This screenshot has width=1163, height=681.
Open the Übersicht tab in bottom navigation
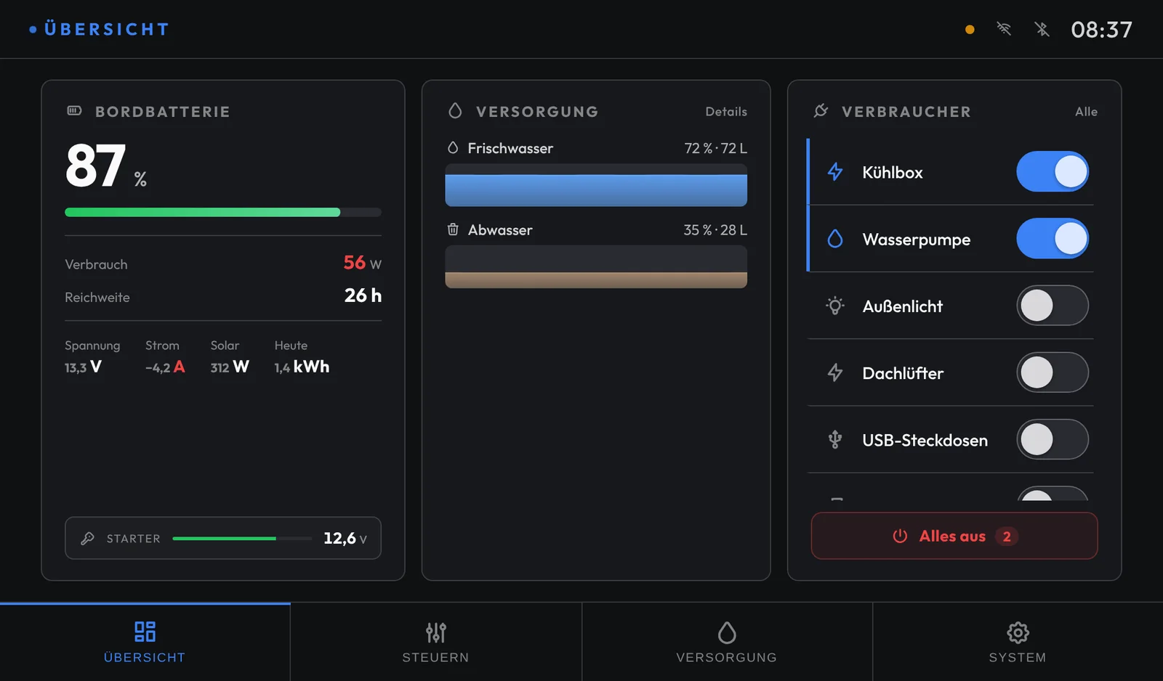pyautogui.click(x=145, y=642)
